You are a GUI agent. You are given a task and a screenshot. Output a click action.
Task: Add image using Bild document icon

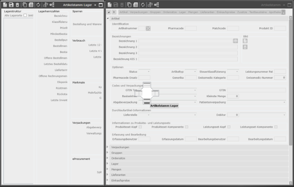click(x=245, y=41)
